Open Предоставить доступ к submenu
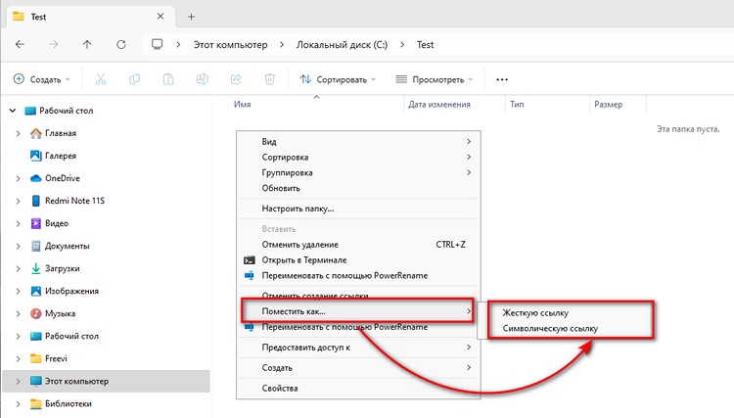 [358, 348]
